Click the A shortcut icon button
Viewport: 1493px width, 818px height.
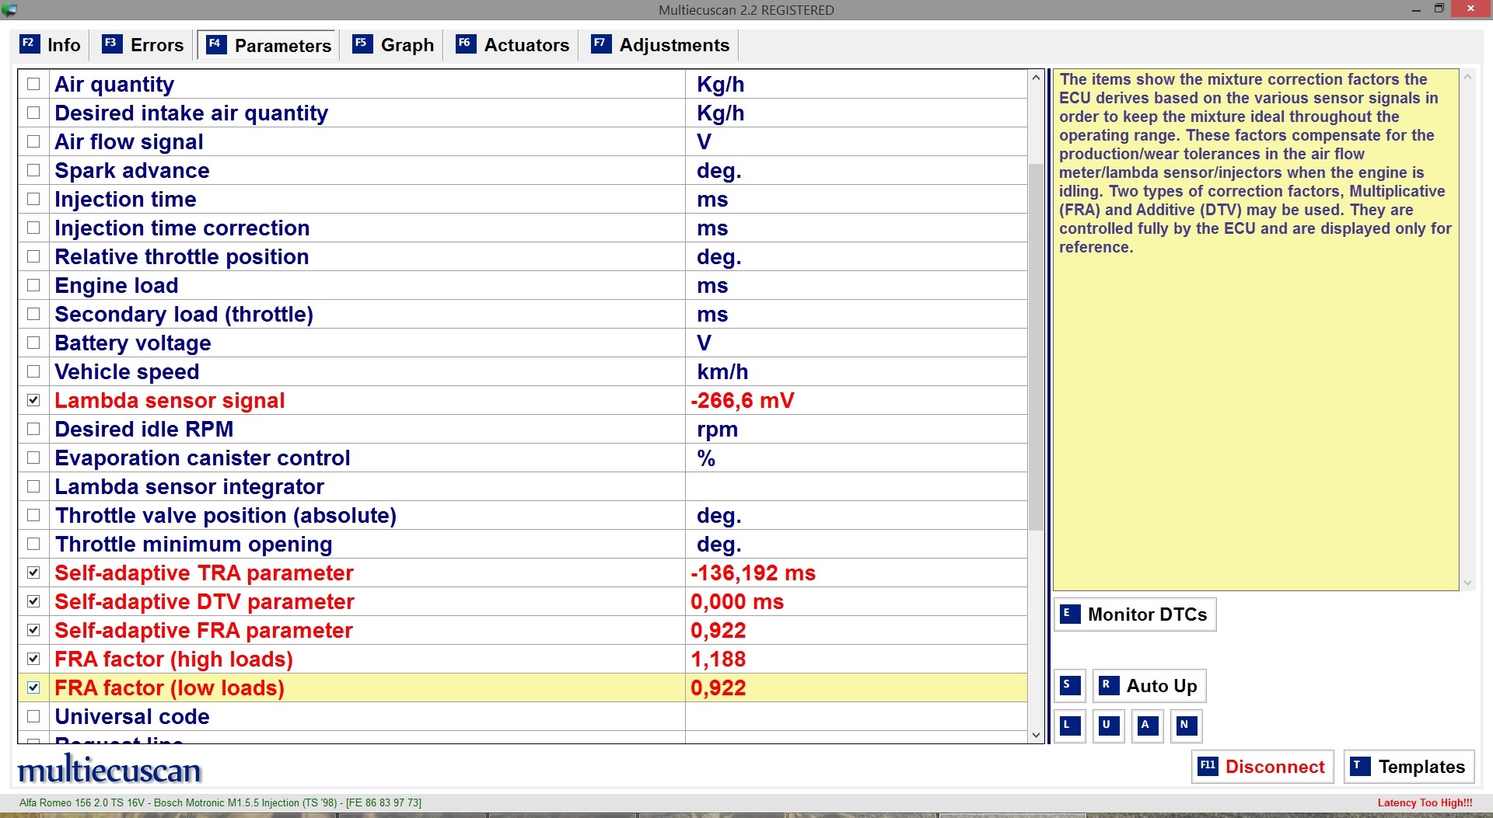[1147, 726]
